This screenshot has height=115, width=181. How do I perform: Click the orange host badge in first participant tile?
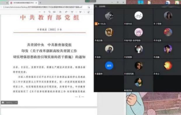point(96,24)
